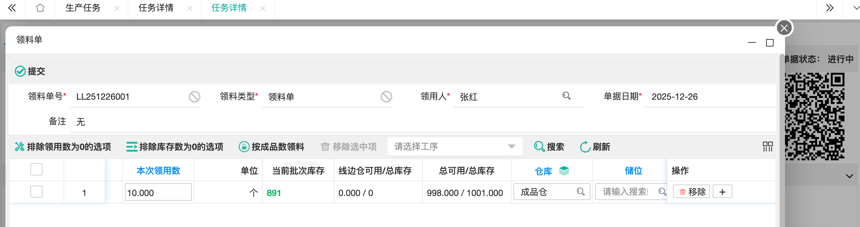The height and width of the screenshot is (227, 860).
Task: Expand the panel chevron below the QR code
Action: coord(849,176)
